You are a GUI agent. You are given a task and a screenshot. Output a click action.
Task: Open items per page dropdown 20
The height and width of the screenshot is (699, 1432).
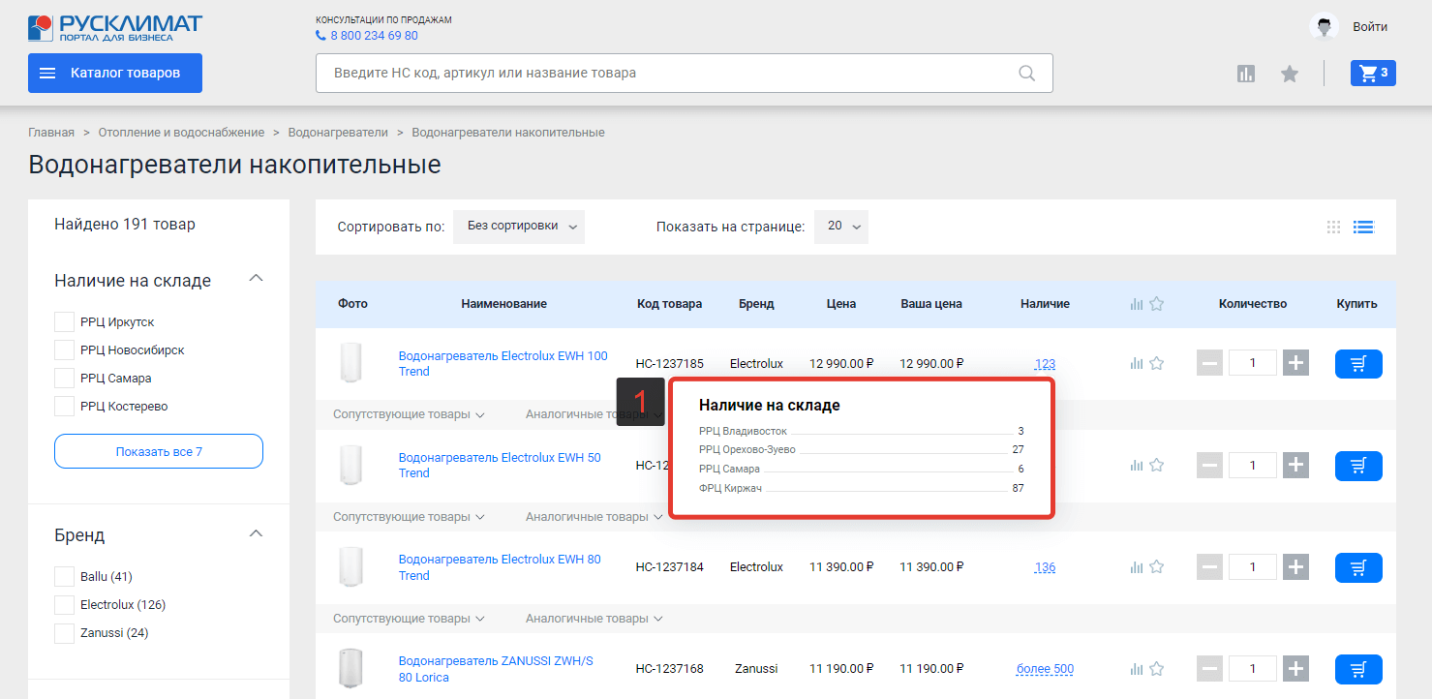coord(841,227)
